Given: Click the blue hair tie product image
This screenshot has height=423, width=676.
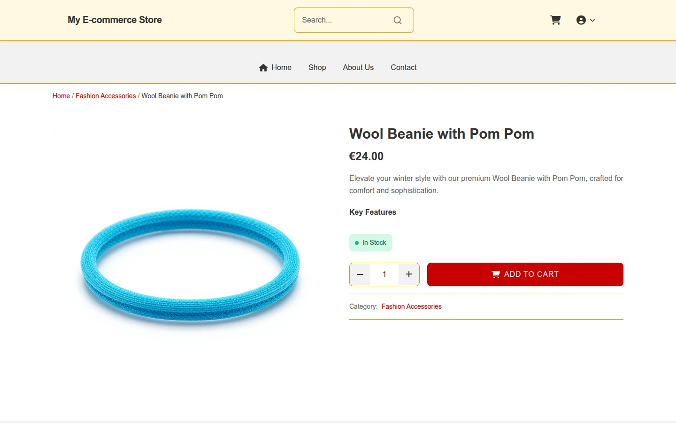Looking at the screenshot, I should coord(190,266).
